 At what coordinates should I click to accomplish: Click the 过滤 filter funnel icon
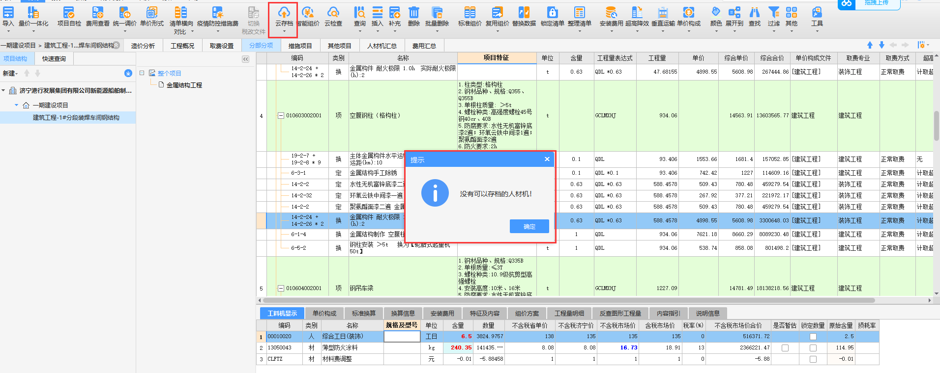(x=774, y=12)
